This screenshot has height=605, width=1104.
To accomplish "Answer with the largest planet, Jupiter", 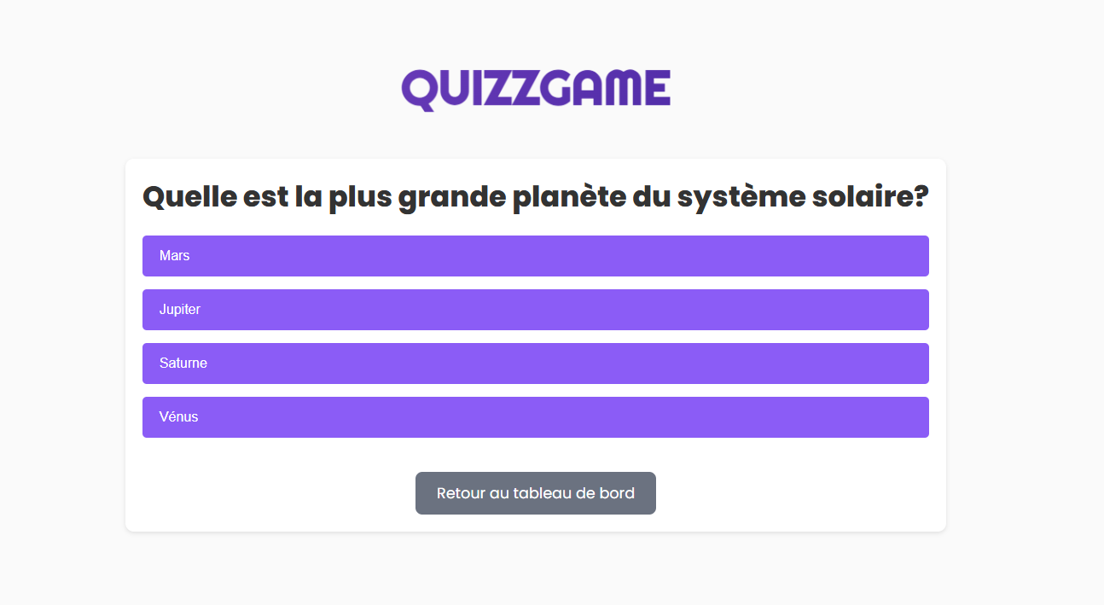I will click(535, 310).
